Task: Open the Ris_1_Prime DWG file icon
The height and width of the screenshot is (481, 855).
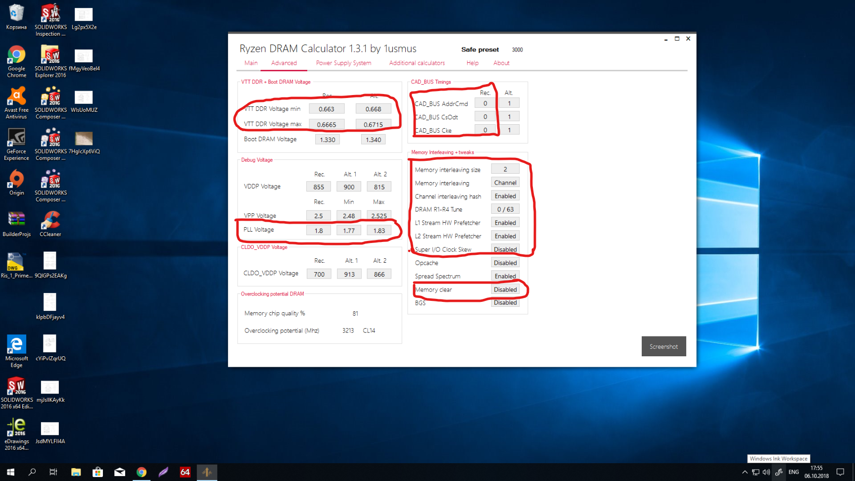Action: [x=16, y=265]
